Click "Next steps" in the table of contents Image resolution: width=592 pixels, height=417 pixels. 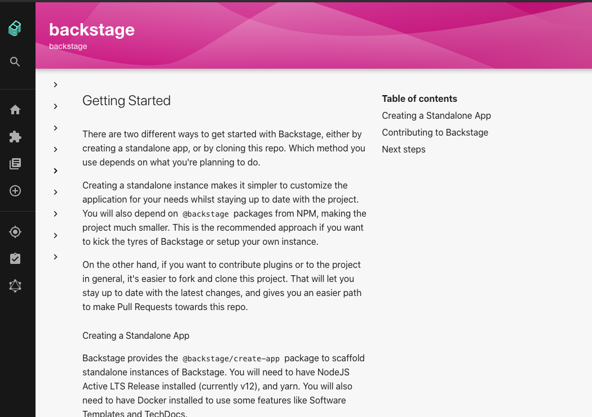[x=404, y=150]
